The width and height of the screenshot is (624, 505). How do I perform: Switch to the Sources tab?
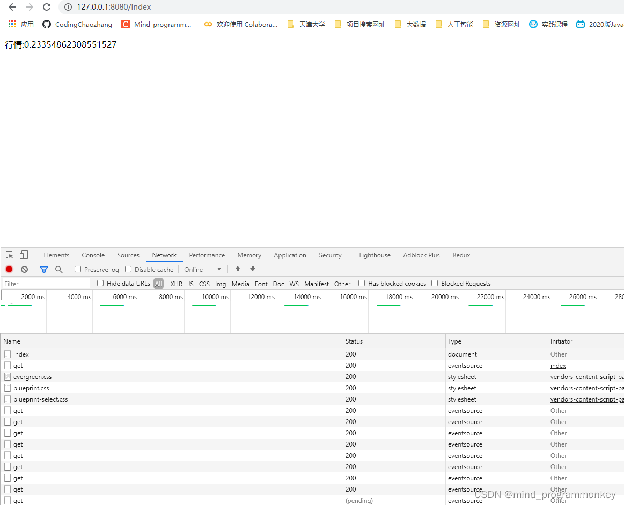pyautogui.click(x=128, y=255)
